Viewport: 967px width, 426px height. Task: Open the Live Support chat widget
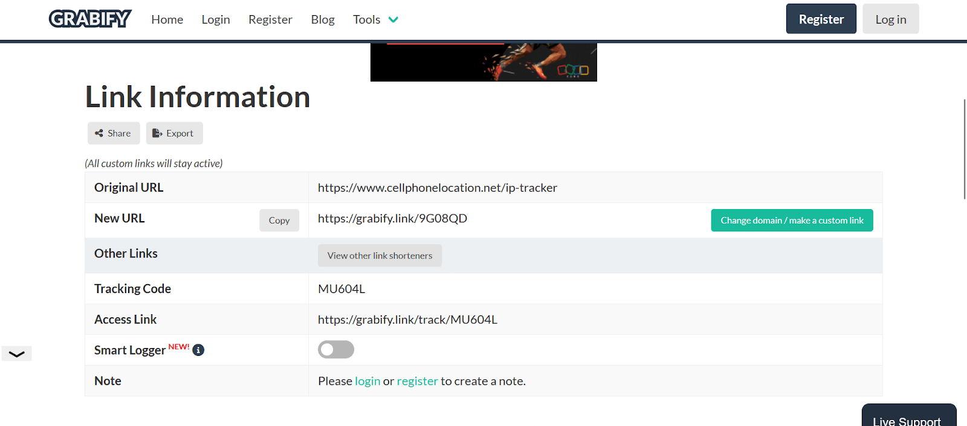[x=908, y=417]
